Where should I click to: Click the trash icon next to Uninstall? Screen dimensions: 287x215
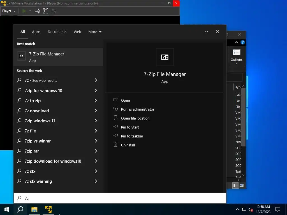[x=115, y=145]
